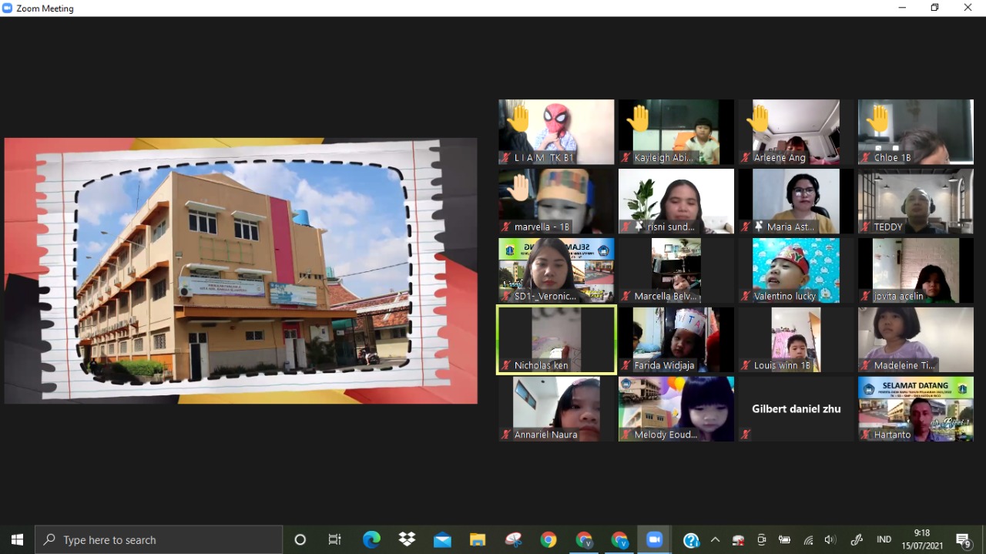Open the Windows Start menu
This screenshot has width=986, height=554.
coord(17,539)
